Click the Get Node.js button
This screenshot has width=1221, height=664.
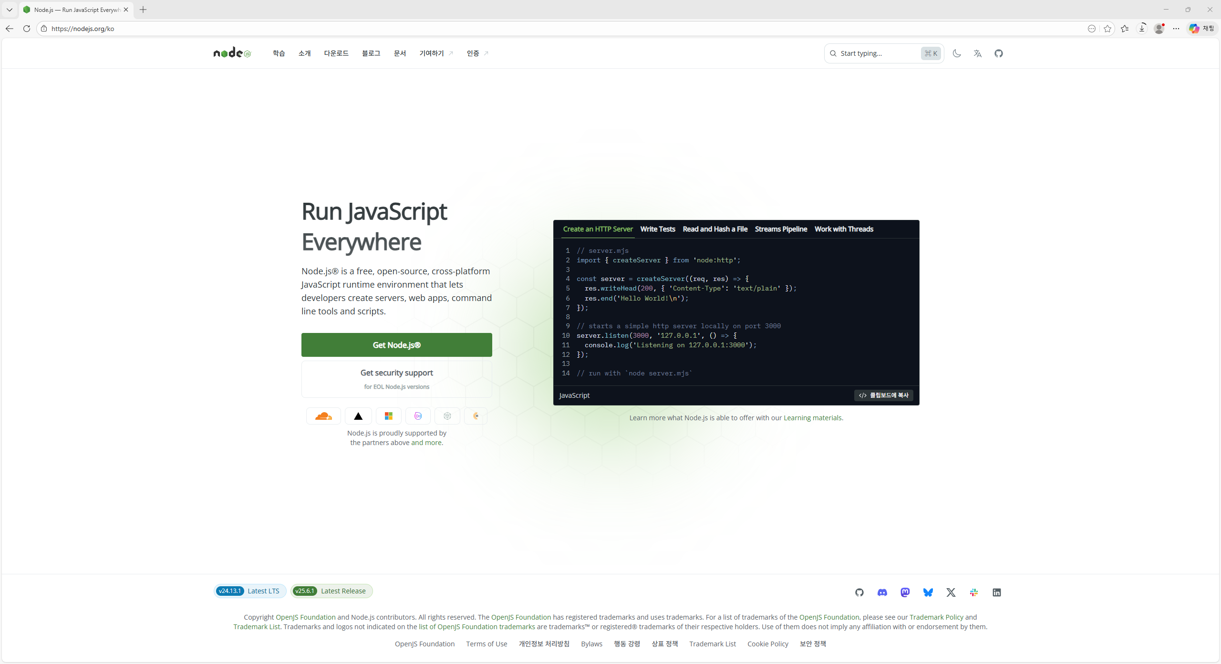click(396, 344)
